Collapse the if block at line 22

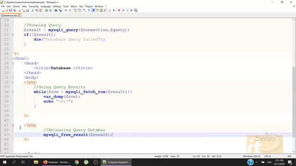pyautogui.click(x=13, y=35)
